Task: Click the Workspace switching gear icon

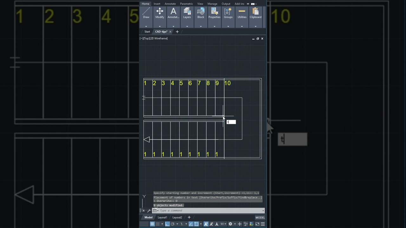Action: click(x=230, y=224)
